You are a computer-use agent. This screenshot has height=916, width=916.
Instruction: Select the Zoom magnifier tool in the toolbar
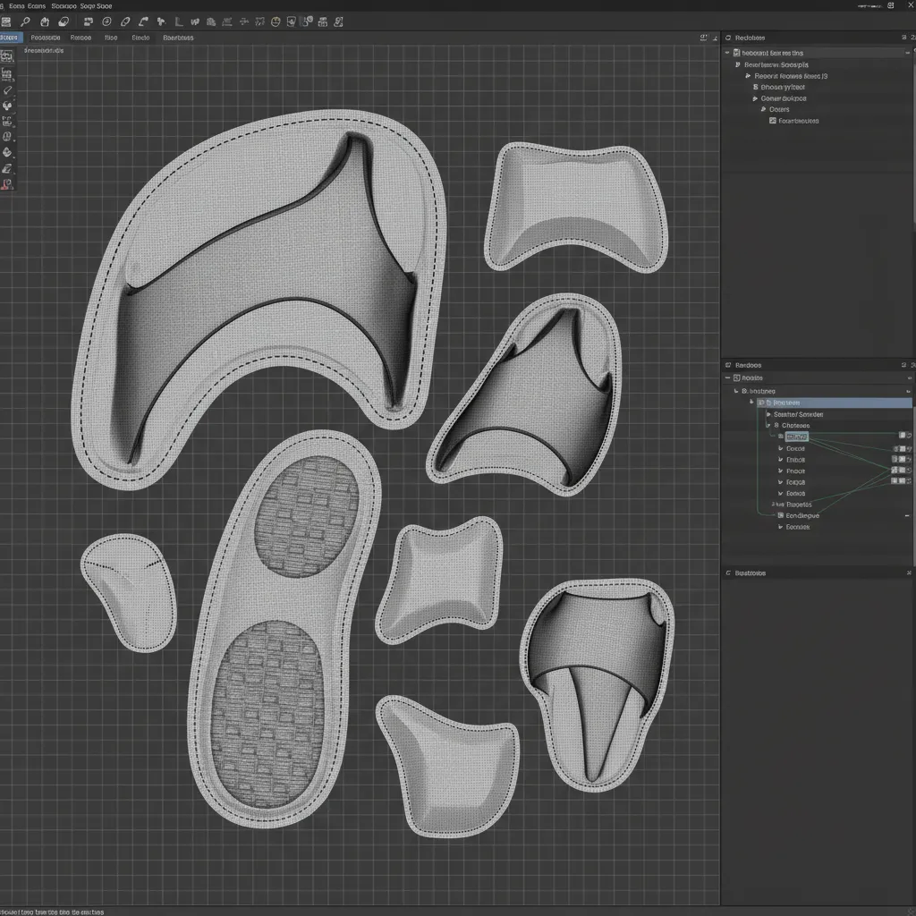pos(24,21)
